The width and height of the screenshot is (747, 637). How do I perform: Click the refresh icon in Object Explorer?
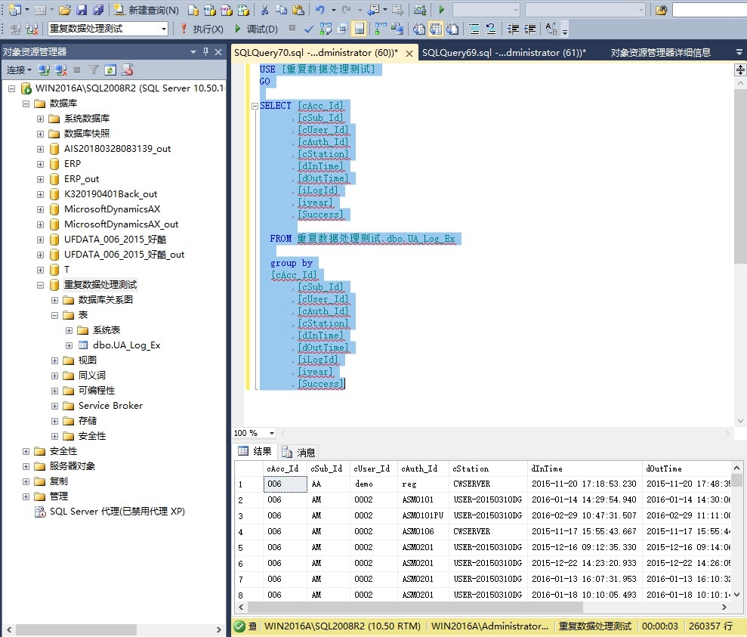(x=110, y=70)
